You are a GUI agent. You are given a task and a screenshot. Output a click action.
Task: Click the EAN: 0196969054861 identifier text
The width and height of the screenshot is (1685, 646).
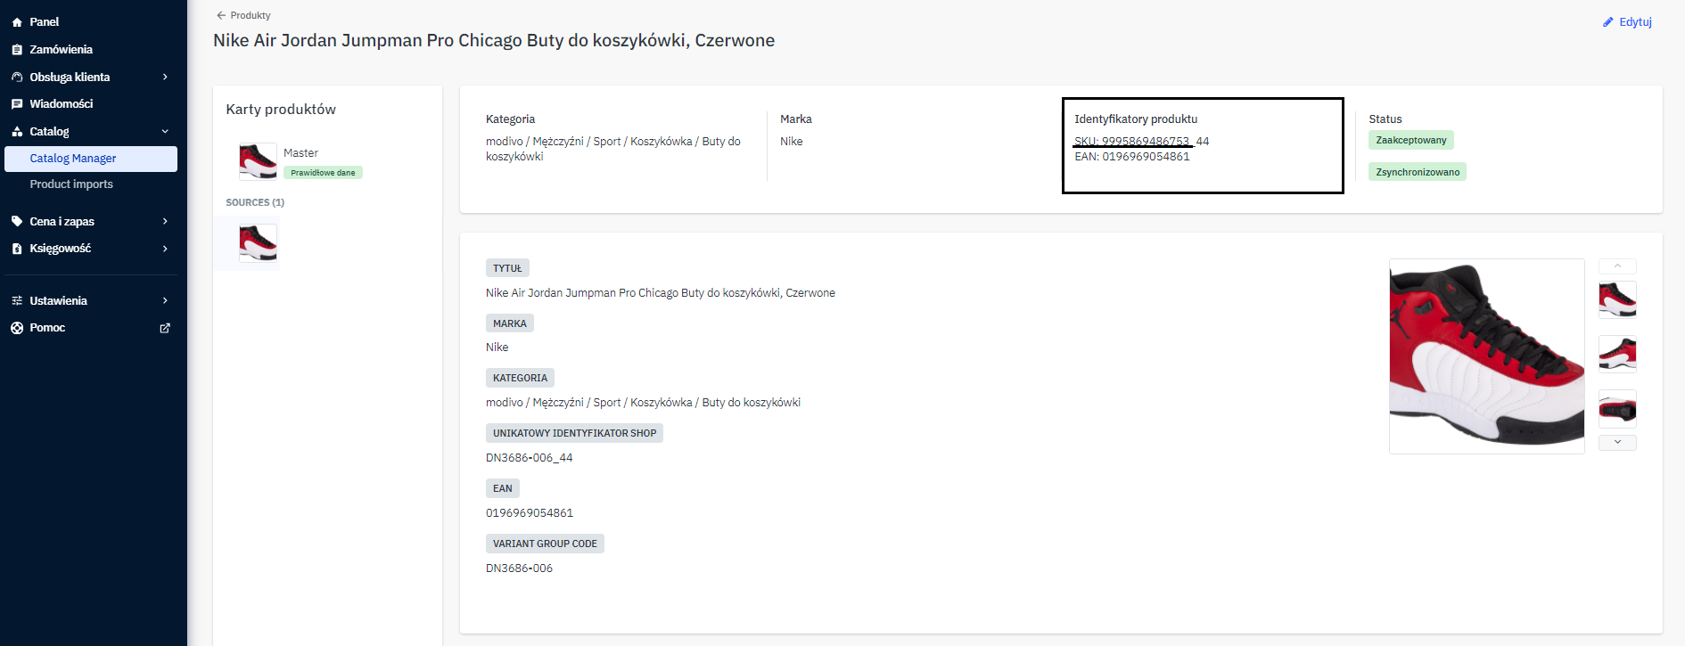pos(1132,157)
